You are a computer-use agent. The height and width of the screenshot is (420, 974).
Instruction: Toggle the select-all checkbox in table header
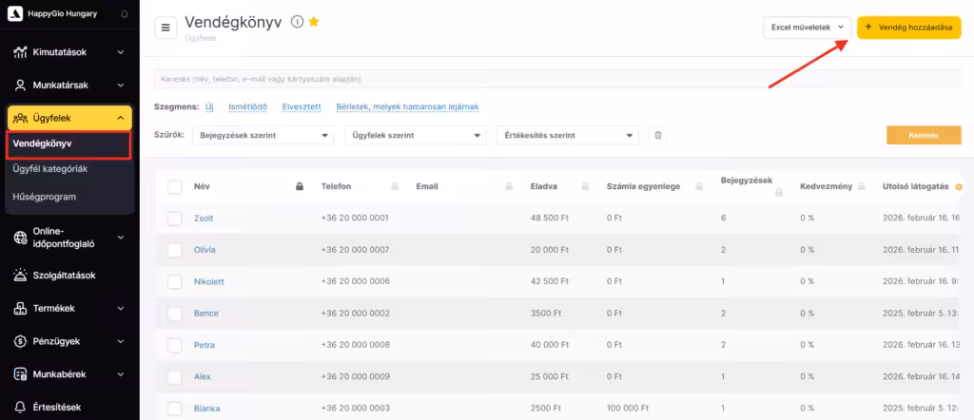pos(174,186)
